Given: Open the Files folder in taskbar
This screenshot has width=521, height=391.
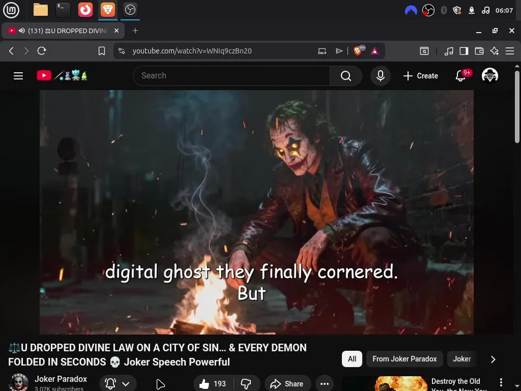Looking at the screenshot, I should pyautogui.click(x=41, y=10).
